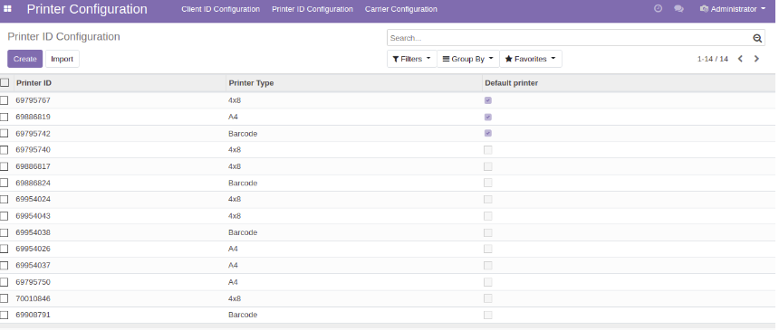Open record 69954024

[x=33, y=199]
